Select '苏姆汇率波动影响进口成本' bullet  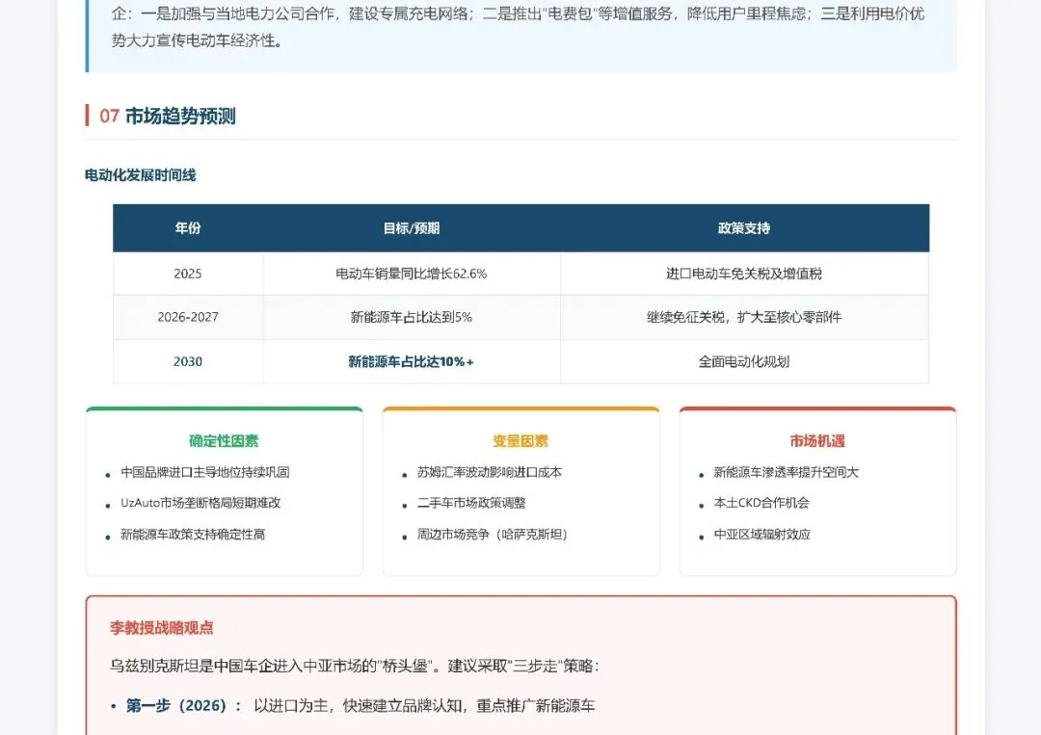tap(490, 472)
